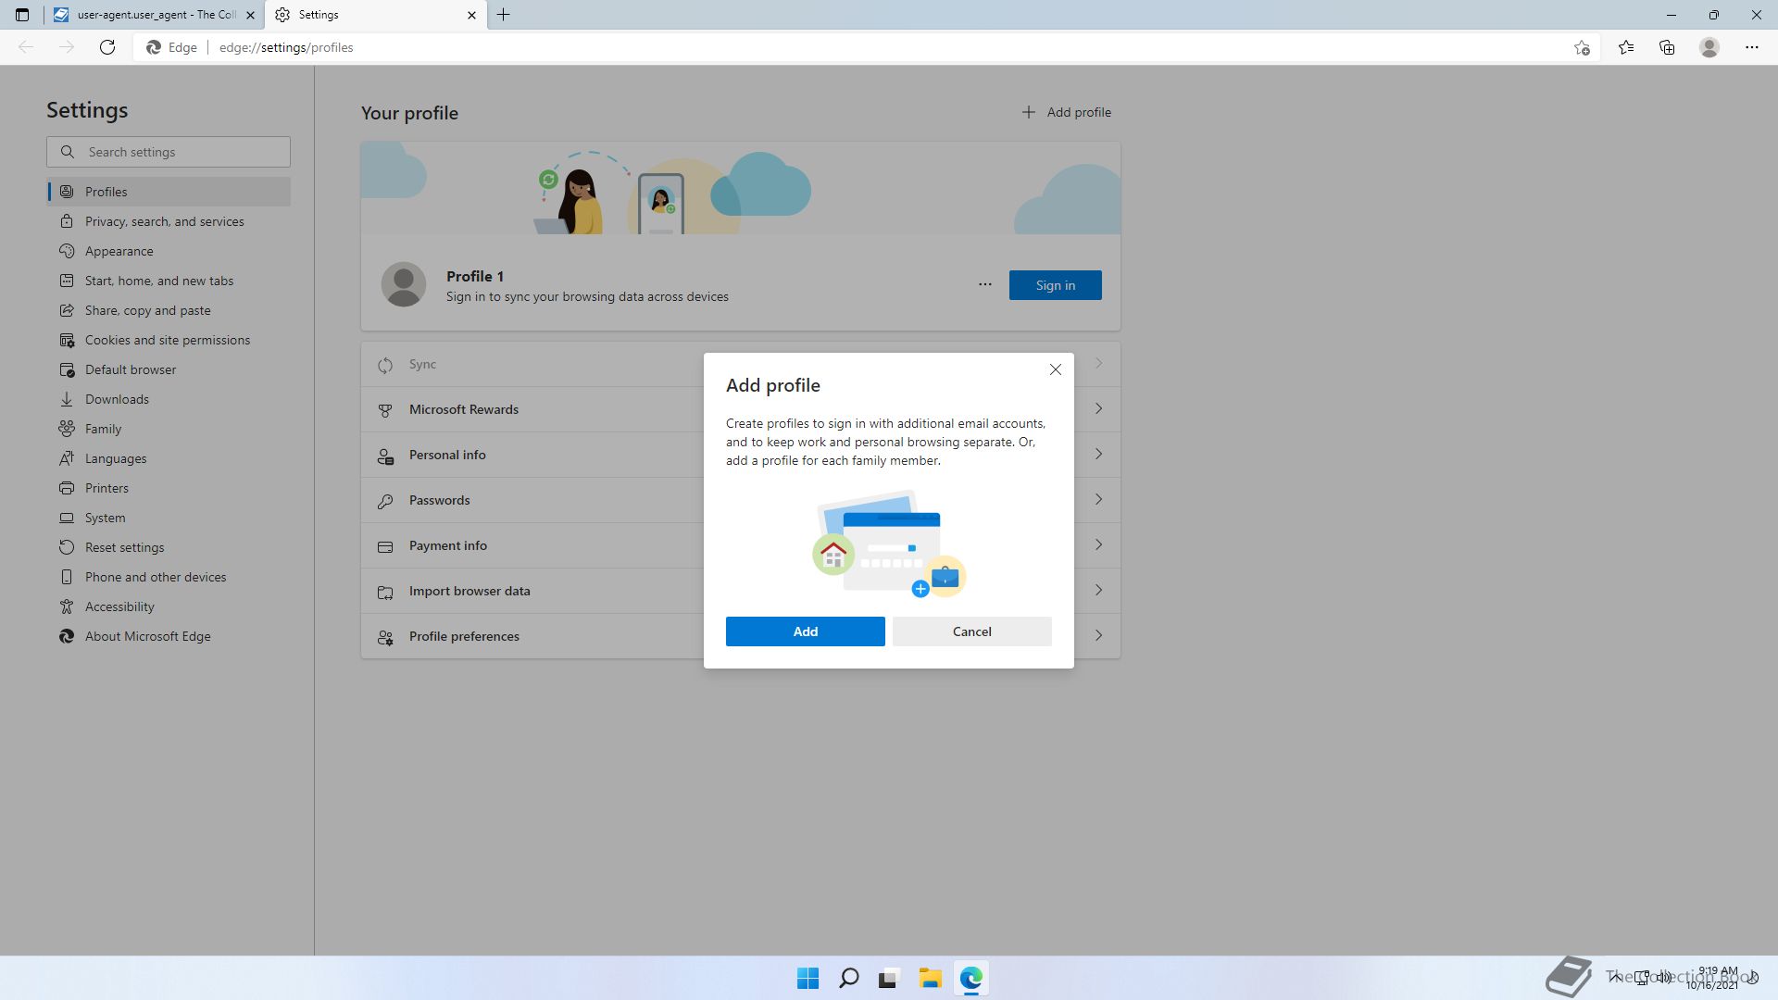Open Settings and more ellipsis menu

(1751, 47)
